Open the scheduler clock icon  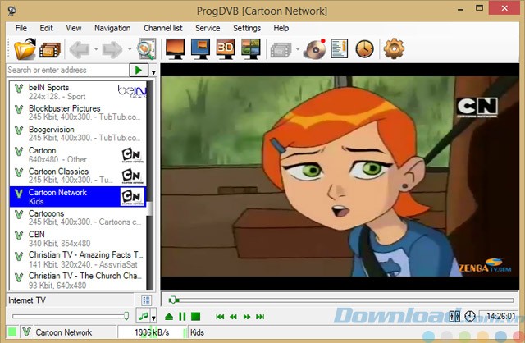(x=363, y=49)
